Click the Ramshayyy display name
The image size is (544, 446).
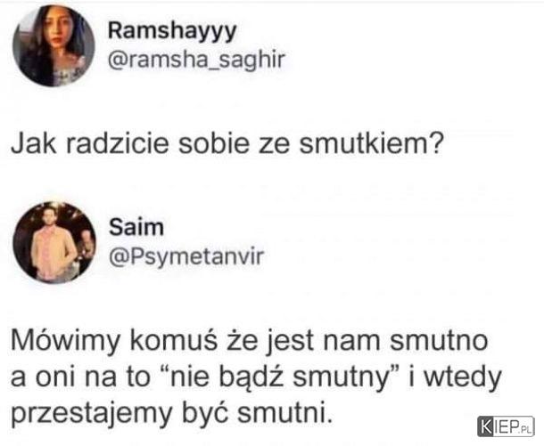point(172,31)
